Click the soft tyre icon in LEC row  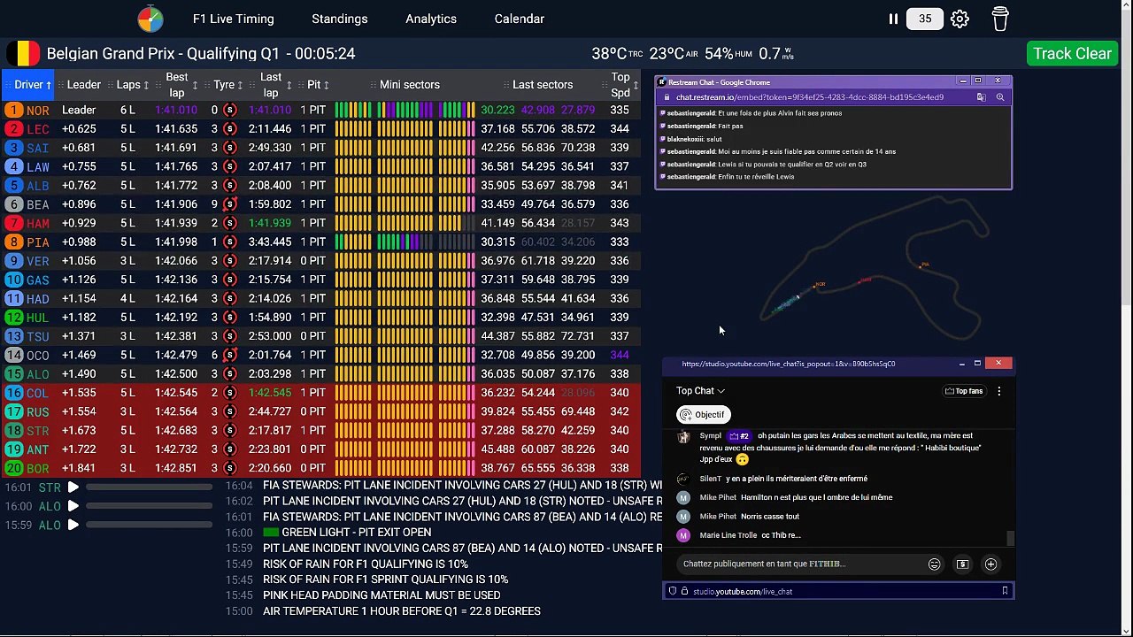tap(230, 129)
